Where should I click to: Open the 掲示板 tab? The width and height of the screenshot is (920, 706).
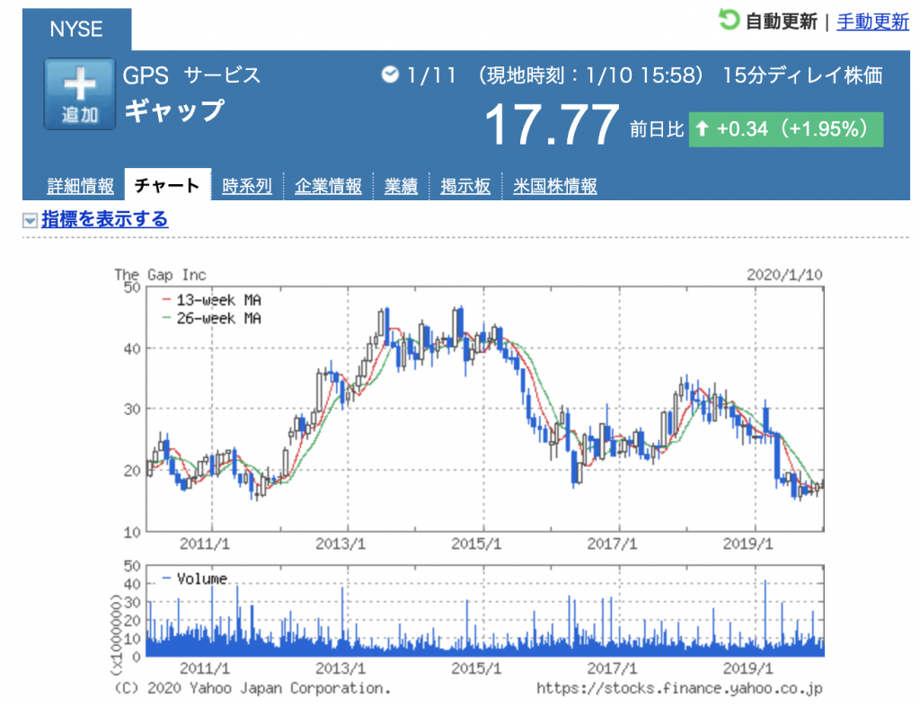[465, 186]
